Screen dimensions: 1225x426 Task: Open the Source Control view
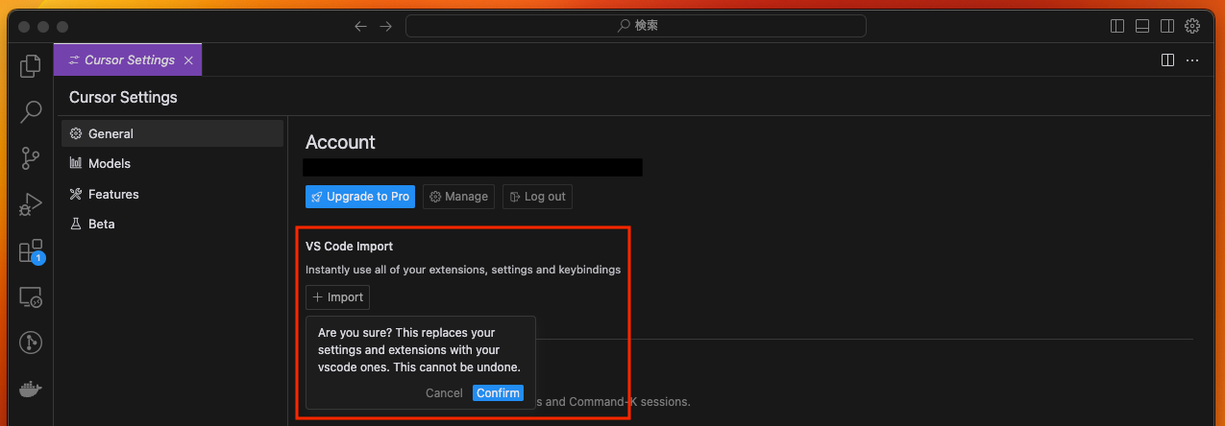coord(31,158)
